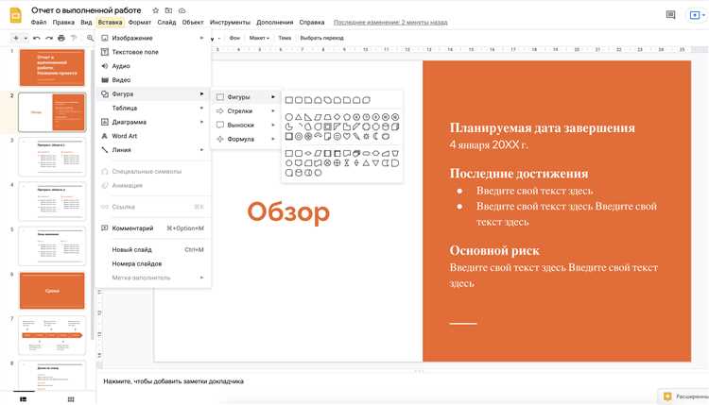This screenshot has height=405, width=709.
Task: Open the Инструменты menu
Action: pyautogui.click(x=230, y=22)
